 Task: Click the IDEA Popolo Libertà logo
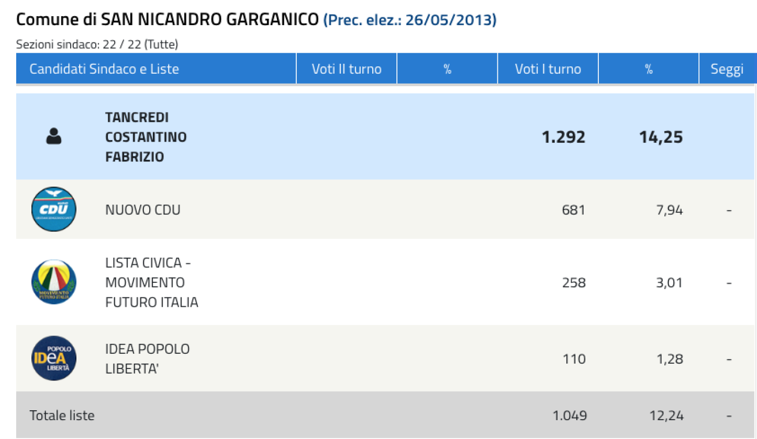54,359
